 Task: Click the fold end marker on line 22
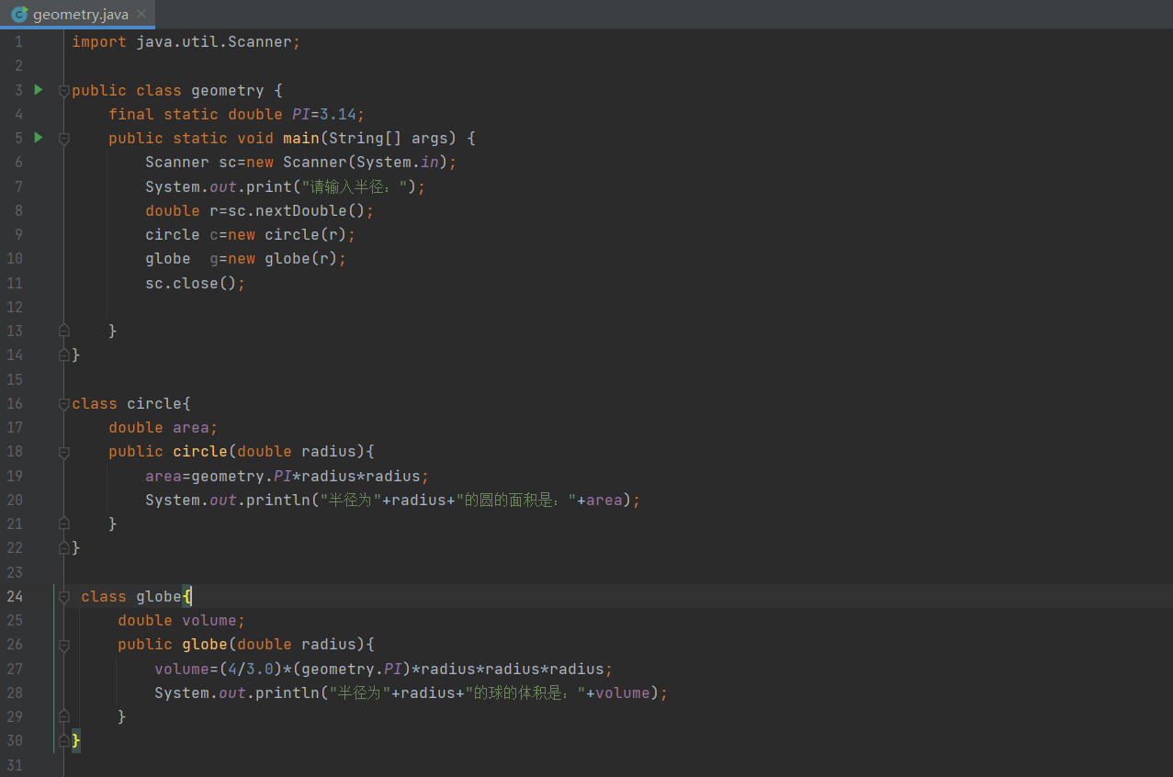63,547
